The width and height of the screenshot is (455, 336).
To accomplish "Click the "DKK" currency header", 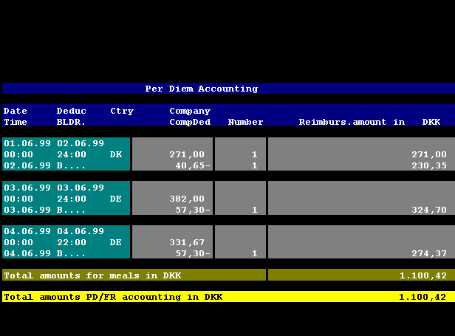I will pos(431,122).
